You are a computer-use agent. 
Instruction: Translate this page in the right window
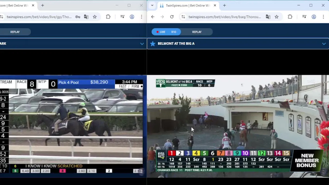pyautogui.click(x=268, y=17)
